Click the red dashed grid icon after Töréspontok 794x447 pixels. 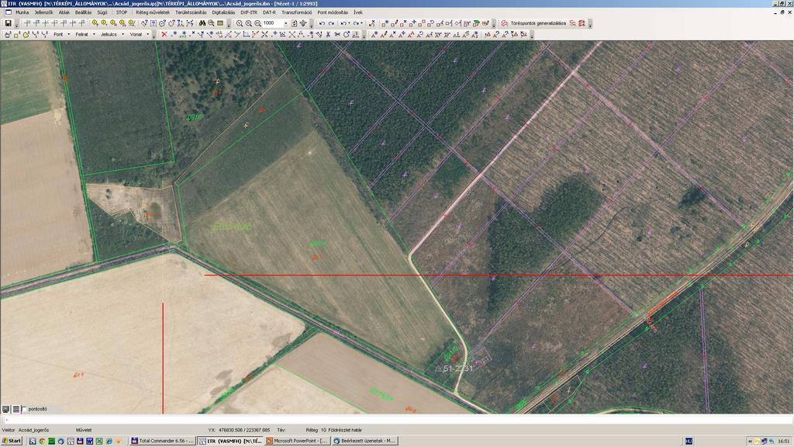coord(582,23)
